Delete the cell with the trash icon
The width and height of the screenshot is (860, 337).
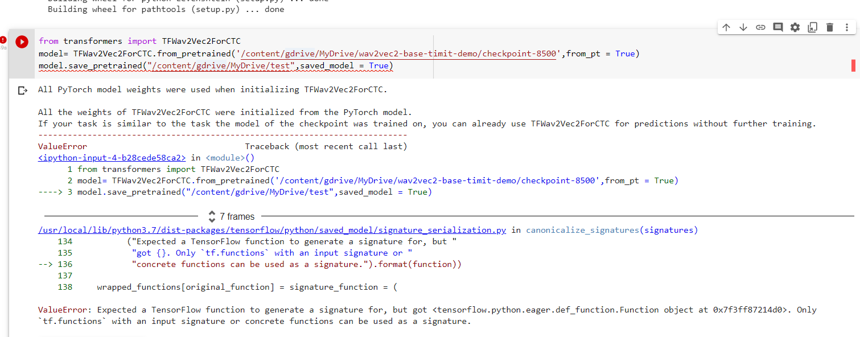830,27
